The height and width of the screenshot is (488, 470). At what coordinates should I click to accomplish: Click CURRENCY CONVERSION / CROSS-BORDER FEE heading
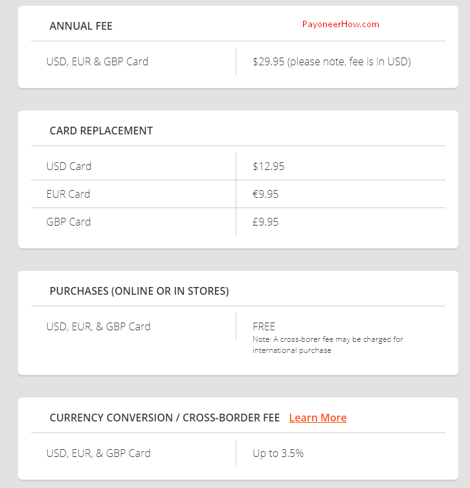(164, 418)
